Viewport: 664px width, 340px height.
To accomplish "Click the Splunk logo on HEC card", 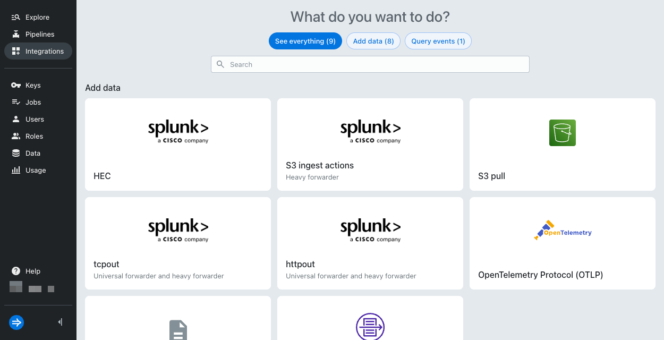I will (178, 132).
